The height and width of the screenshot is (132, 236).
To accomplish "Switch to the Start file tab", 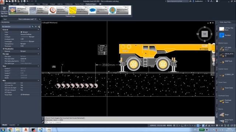I will [5, 19].
